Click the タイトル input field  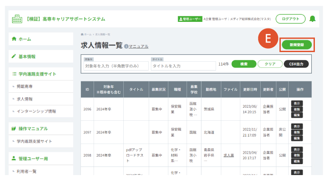[x=183, y=66]
